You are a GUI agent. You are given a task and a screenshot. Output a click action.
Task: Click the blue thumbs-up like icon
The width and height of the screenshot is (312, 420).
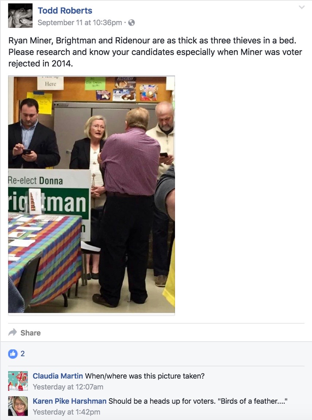(x=13, y=354)
